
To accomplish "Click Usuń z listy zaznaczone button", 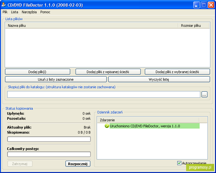I will (56, 79).
